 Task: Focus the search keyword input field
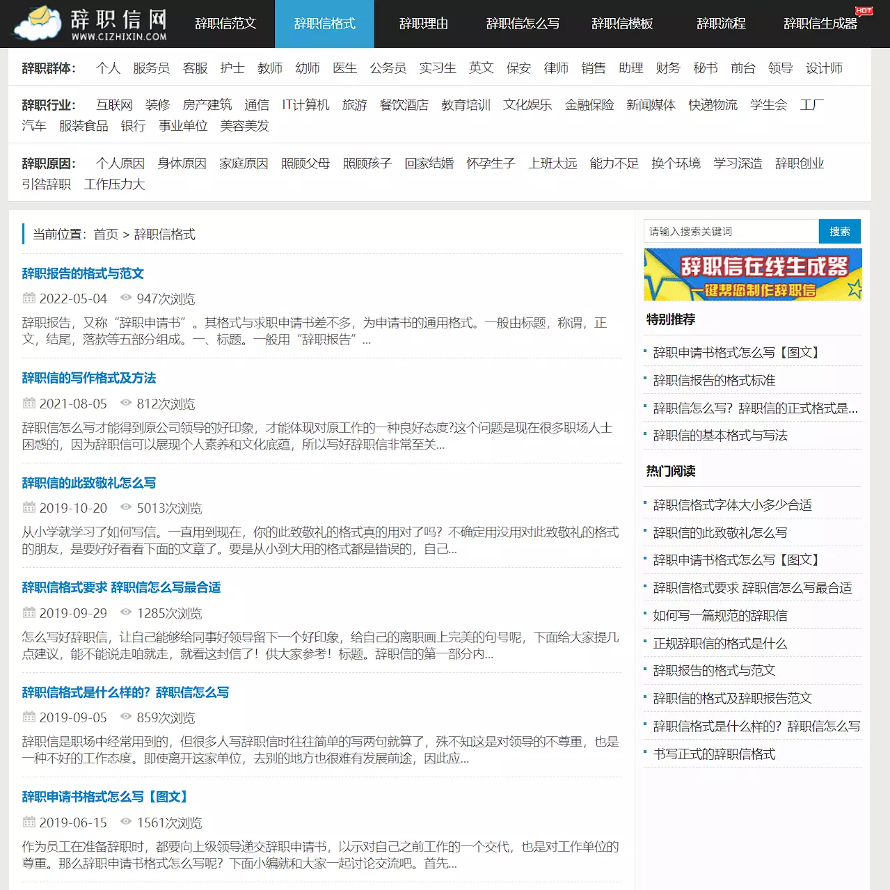tap(731, 232)
